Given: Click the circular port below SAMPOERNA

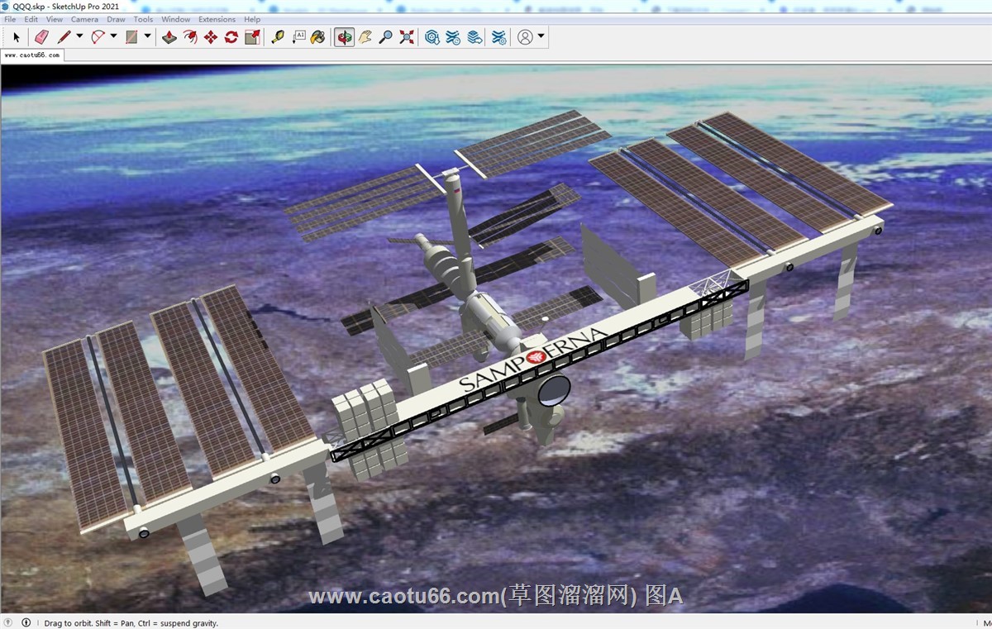Looking at the screenshot, I should tap(554, 390).
